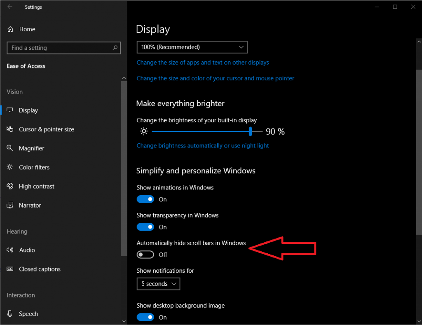Click Change size of cursor and mouse pointer link
The width and height of the screenshot is (422, 325).
[215, 78]
